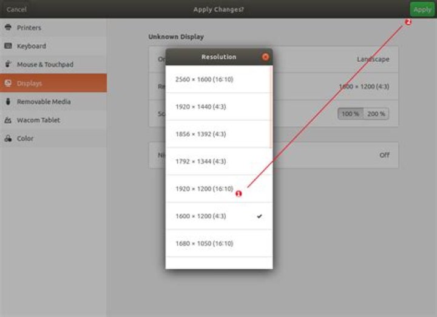This screenshot has width=437, height=317.
Task: Set scale to 200 %
Action: [x=376, y=113]
